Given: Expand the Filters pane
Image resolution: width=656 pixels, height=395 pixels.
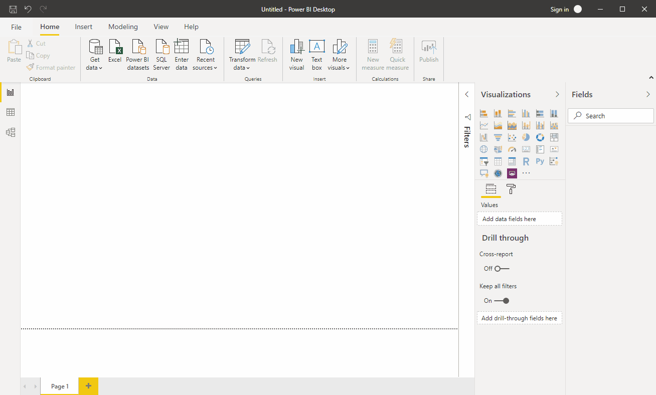Looking at the screenshot, I should click(x=467, y=94).
